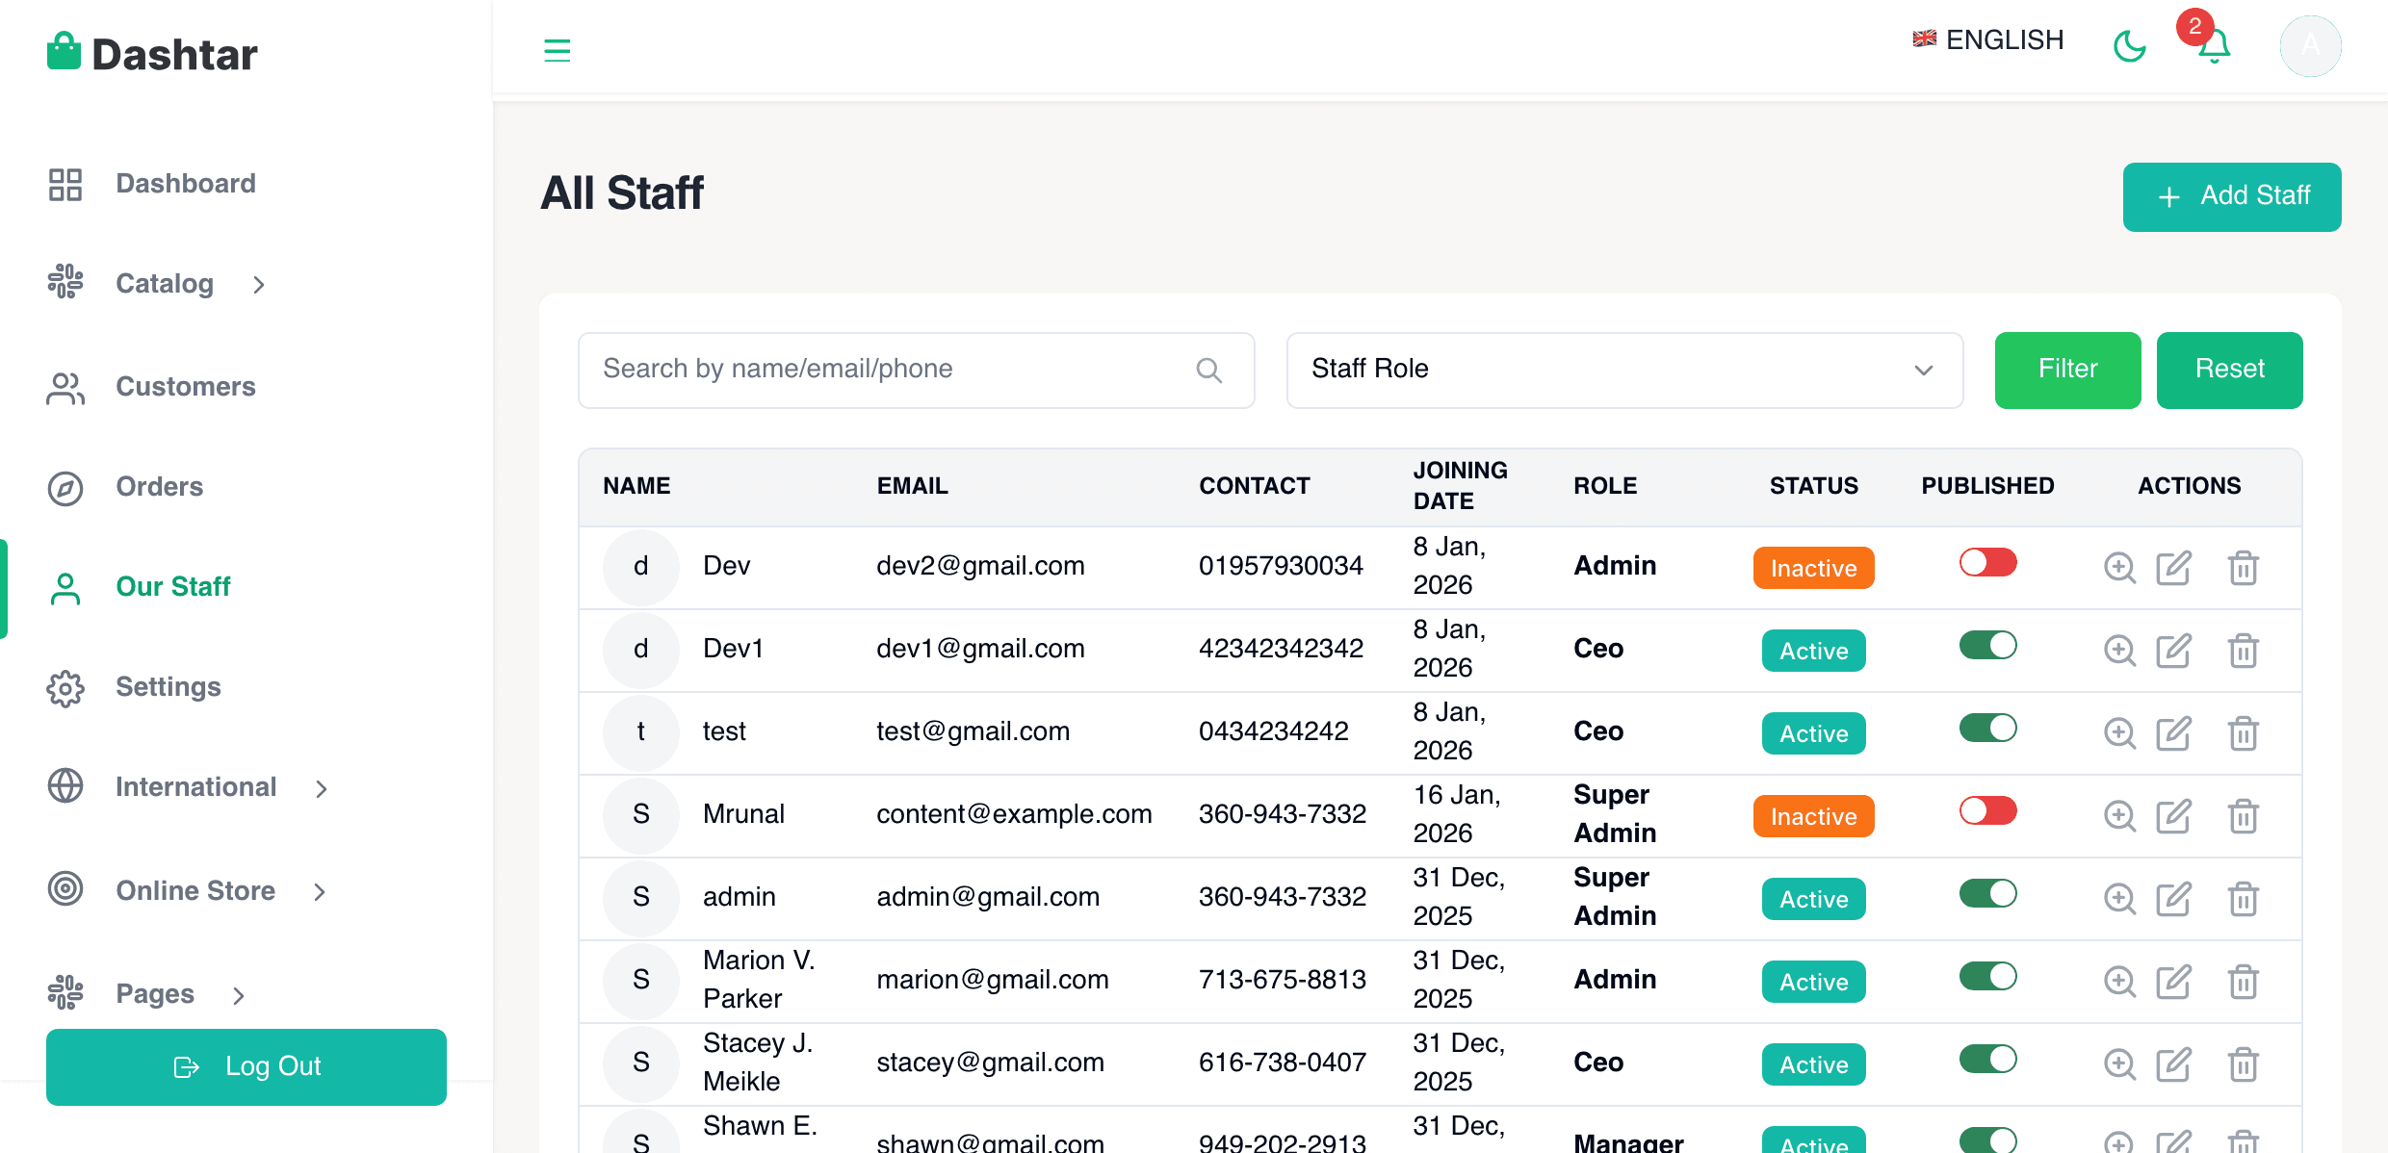Toggle publish status for Dev
Image resolution: width=2388 pixels, height=1153 pixels.
click(x=1987, y=563)
